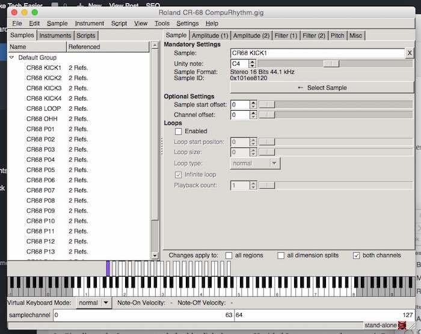Image resolution: width=421 pixels, height=334 pixels.
Task: Click the Unity note C4 field
Action: 239,64
